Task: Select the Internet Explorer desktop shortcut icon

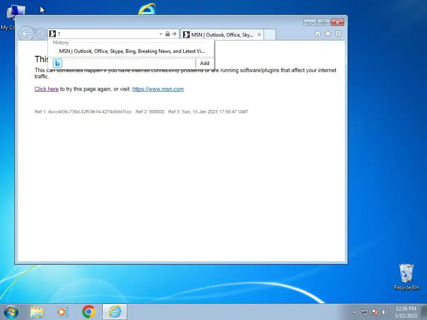Action: pos(147,9)
